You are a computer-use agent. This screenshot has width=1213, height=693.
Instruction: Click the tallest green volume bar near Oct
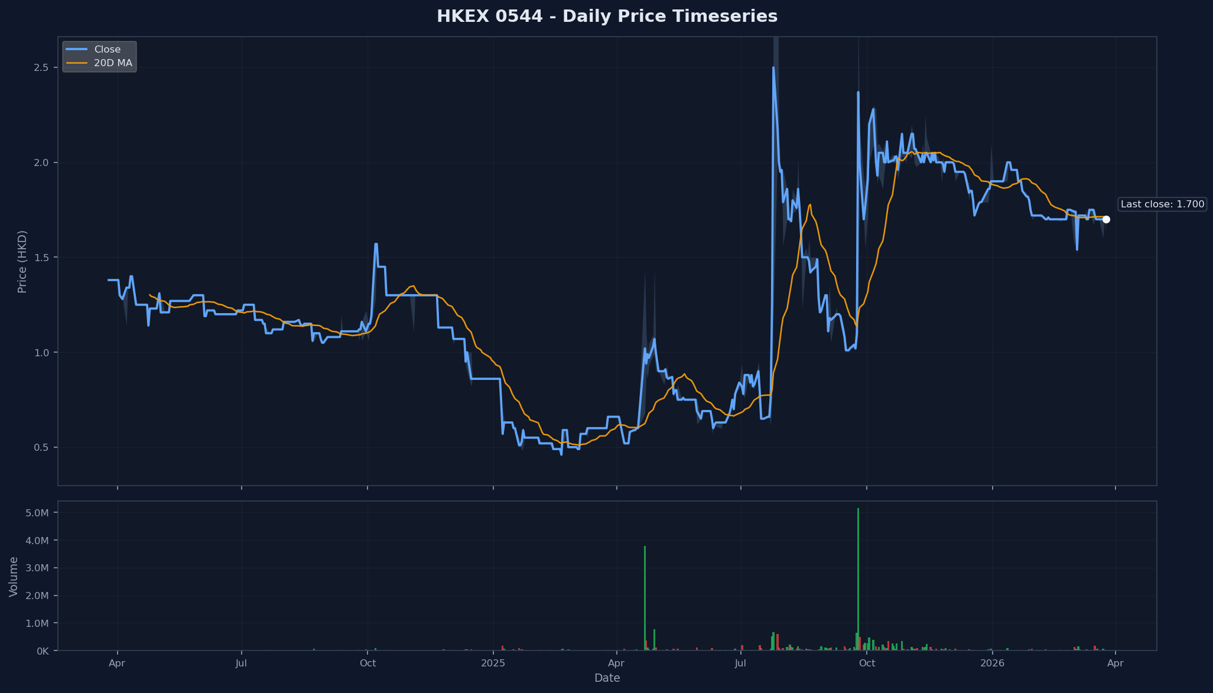(x=858, y=580)
